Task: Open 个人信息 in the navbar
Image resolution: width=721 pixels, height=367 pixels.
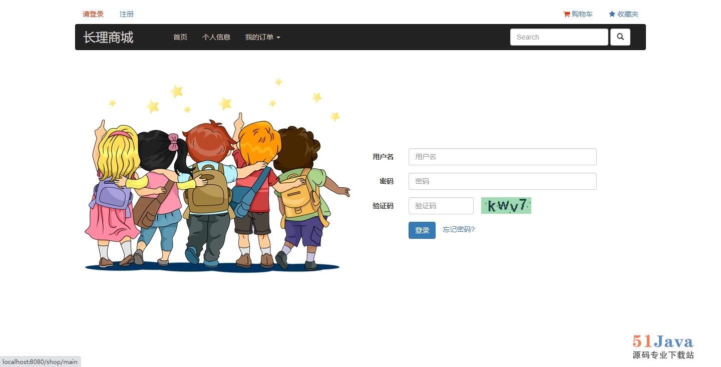Action: coord(216,37)
